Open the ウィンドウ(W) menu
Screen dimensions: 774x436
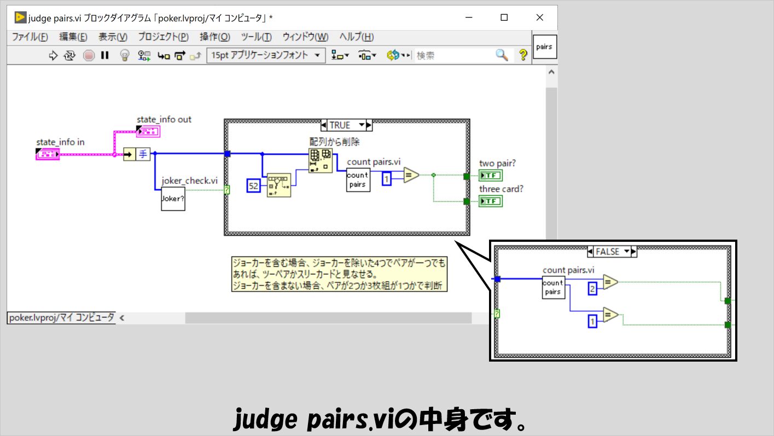[x=305, y=37]
